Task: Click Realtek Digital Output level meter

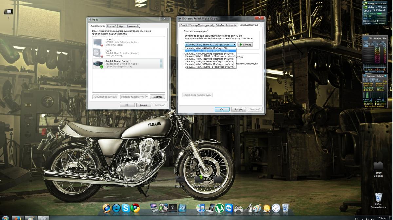Action: (161, 64)
